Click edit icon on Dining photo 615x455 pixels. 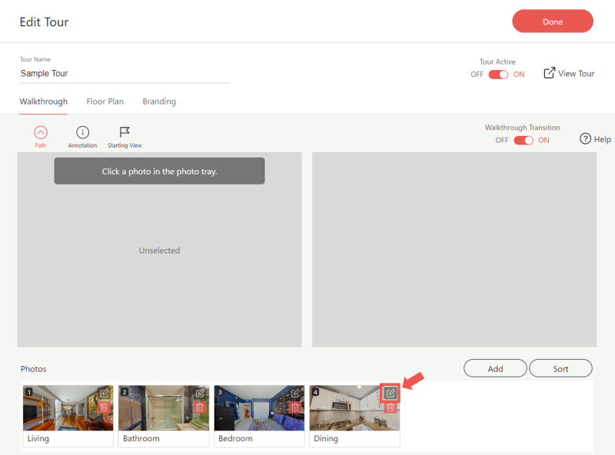[x=391, y=394]
